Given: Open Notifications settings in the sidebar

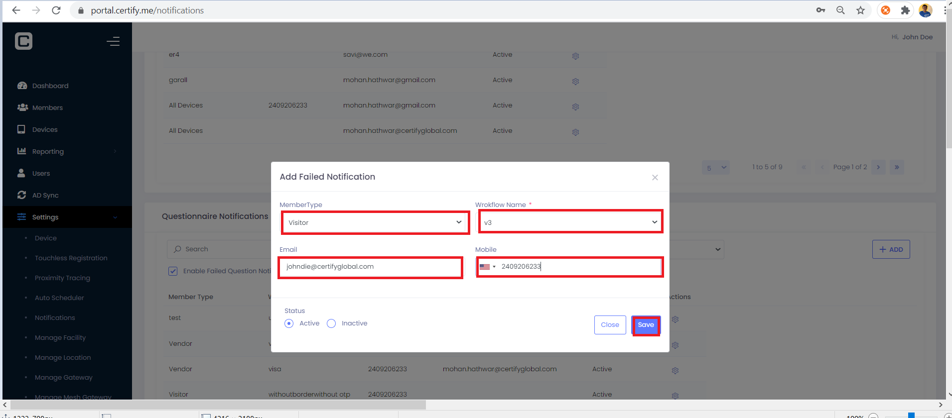Looking at the screenshot, I should click(55, 318).
